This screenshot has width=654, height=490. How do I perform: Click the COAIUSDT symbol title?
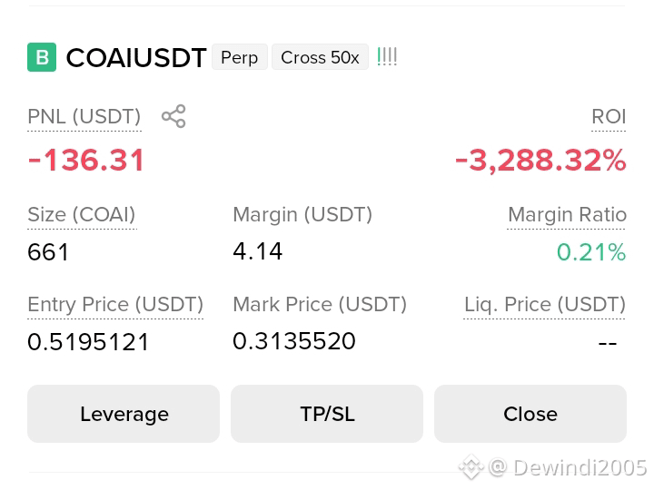pyautogui.click(x=136, y=57)
